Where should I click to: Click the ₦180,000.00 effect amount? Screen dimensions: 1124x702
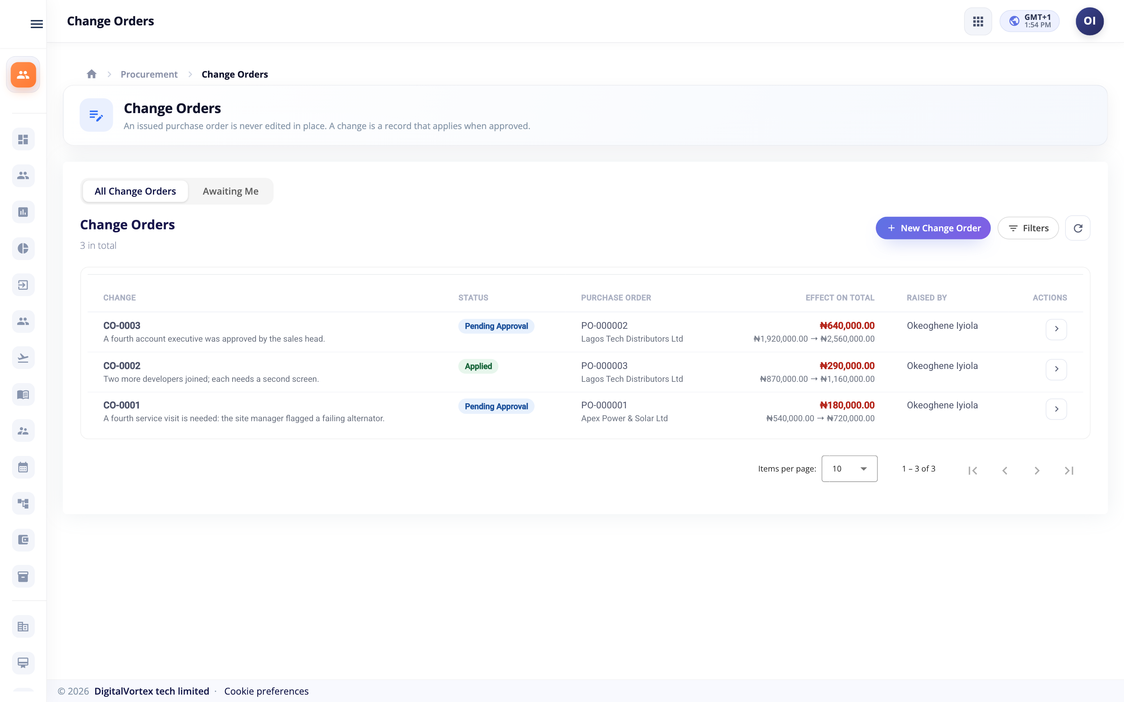pyautogui.click(x=847, y=405)
